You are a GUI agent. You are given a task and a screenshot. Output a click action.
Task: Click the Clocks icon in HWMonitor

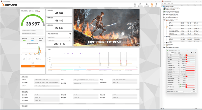pos(166,36)
